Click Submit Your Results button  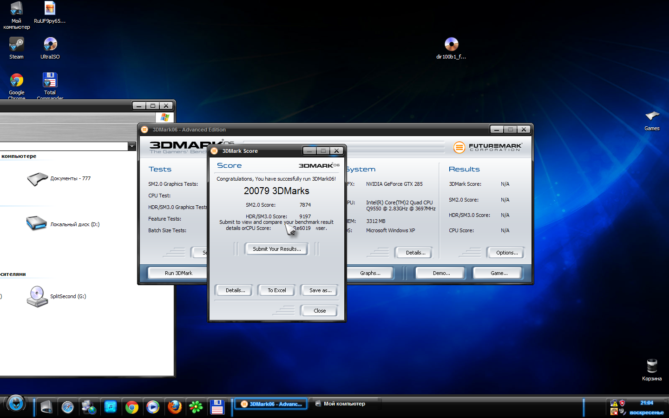point(277,249)
